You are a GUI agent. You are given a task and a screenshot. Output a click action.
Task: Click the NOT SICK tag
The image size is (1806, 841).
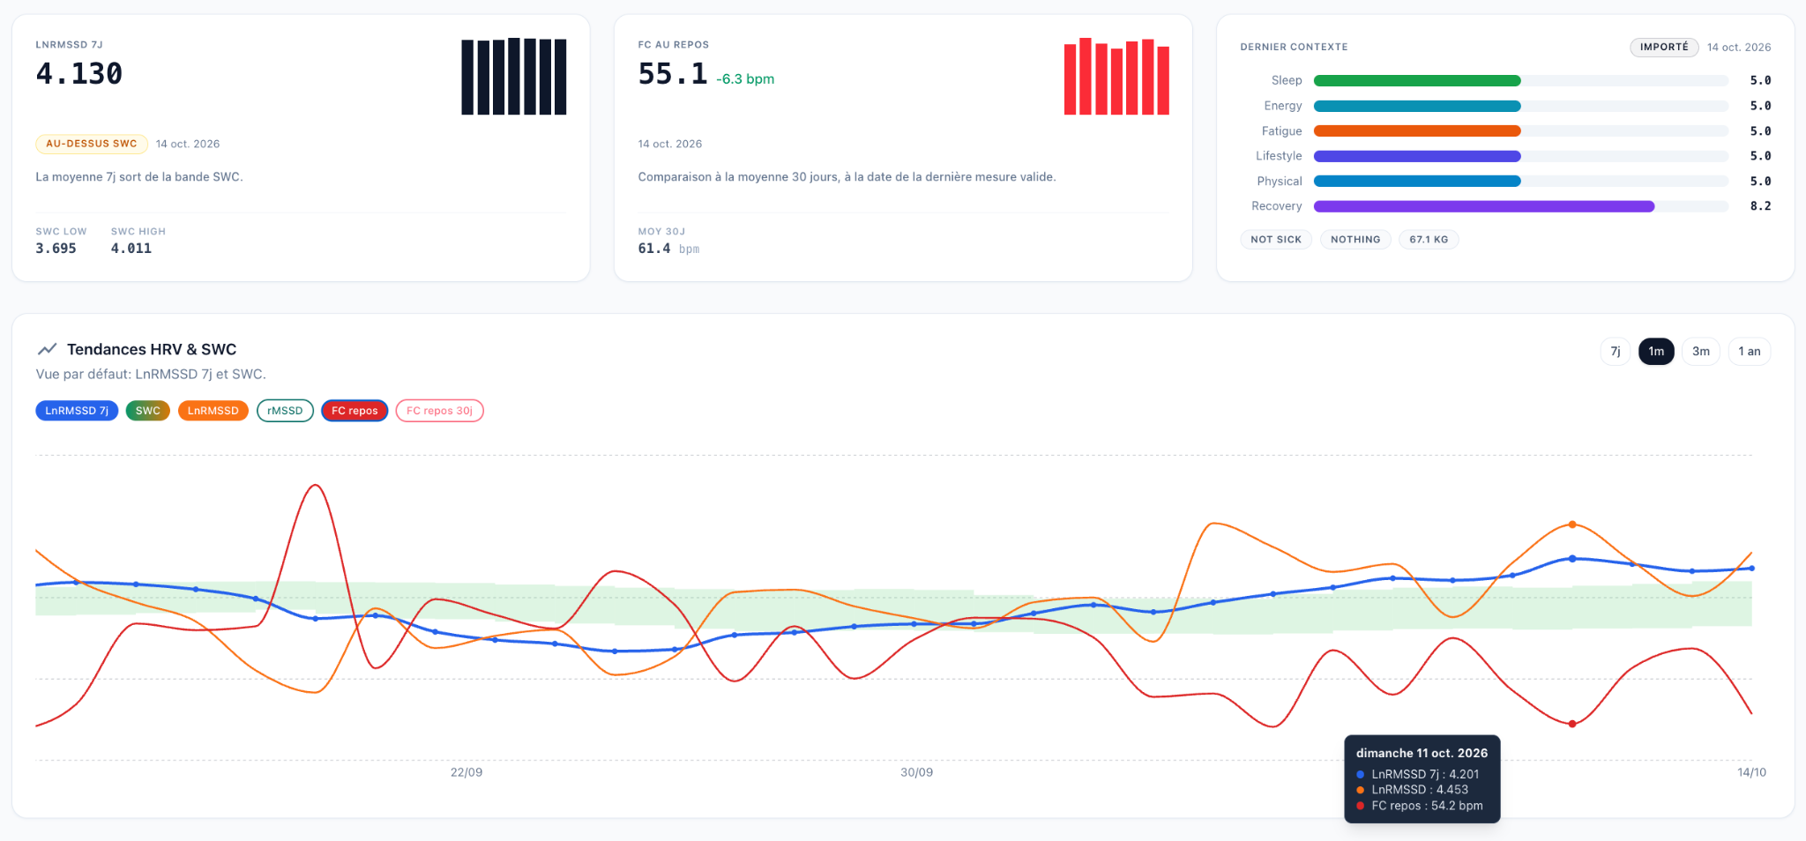click(1276, 240)
